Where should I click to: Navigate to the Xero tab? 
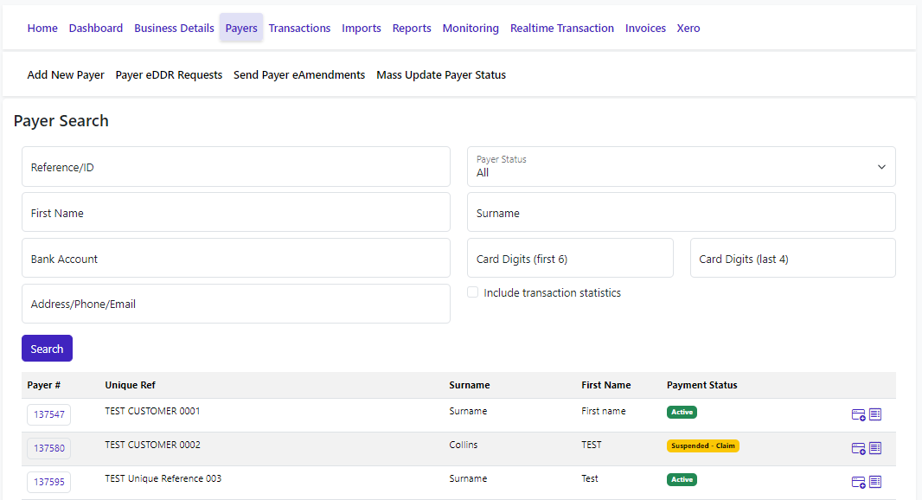coord(688,28)
